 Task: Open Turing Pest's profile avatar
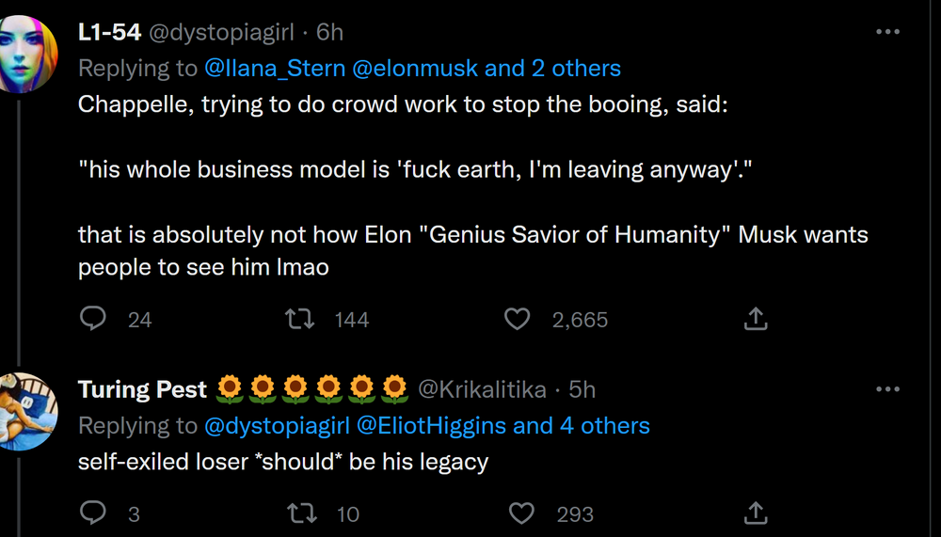tap(26, 410)
